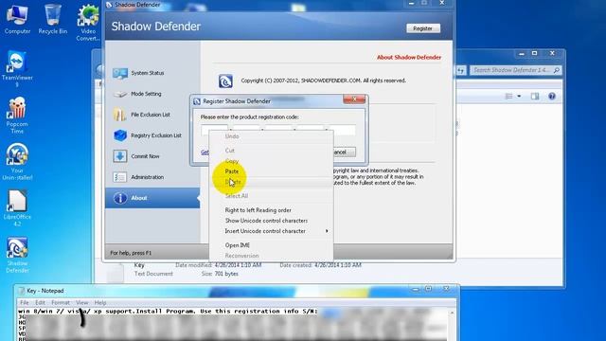This screenshot has height=341, width=606.
Task: Click the Notepad vertical scrollbar up arrow
Action: [452, 312]
